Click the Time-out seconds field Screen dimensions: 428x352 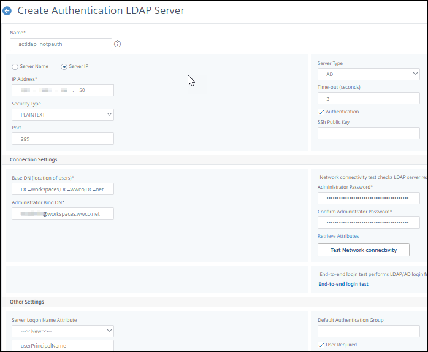coord(369,98)
